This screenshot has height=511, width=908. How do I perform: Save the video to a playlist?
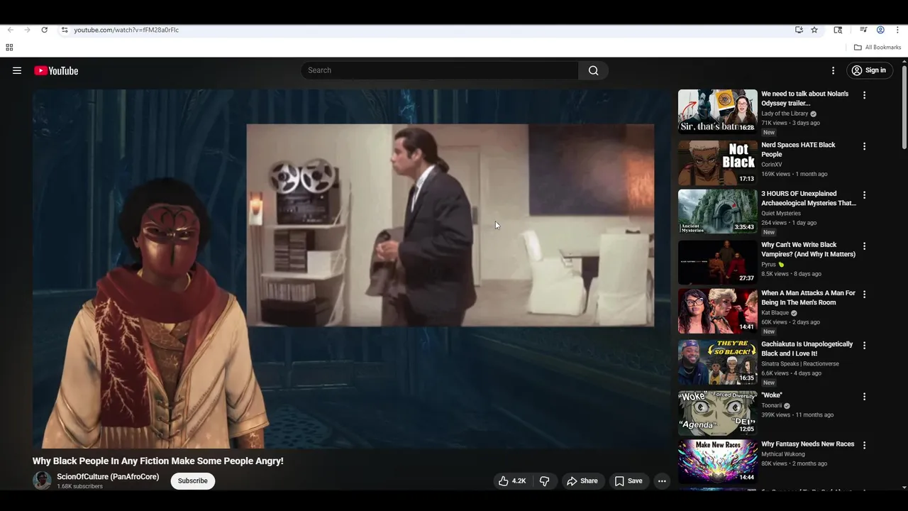[629, 480]
